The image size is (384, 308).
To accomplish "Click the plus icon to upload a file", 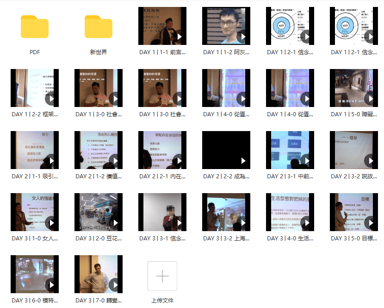I will pos(162,277).
